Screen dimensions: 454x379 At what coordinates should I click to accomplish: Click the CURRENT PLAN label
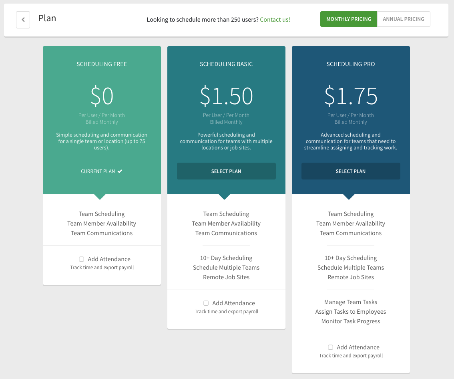pyautogui.click(x=98, y=171)
